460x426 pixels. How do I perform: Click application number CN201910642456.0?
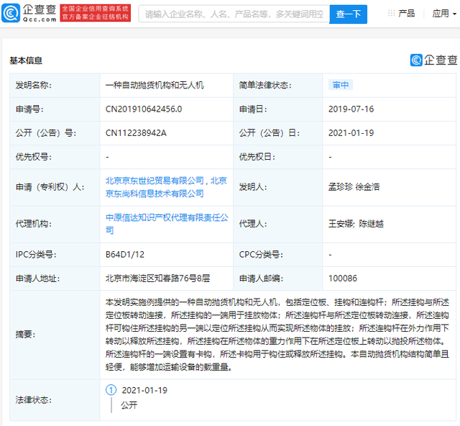tap(144, 109)
